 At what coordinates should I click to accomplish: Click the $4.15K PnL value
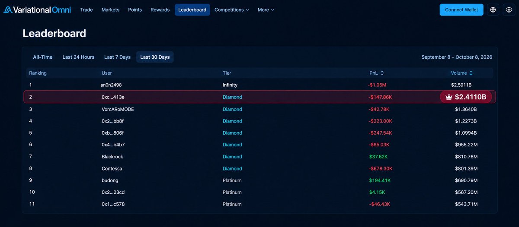(377, 192)
